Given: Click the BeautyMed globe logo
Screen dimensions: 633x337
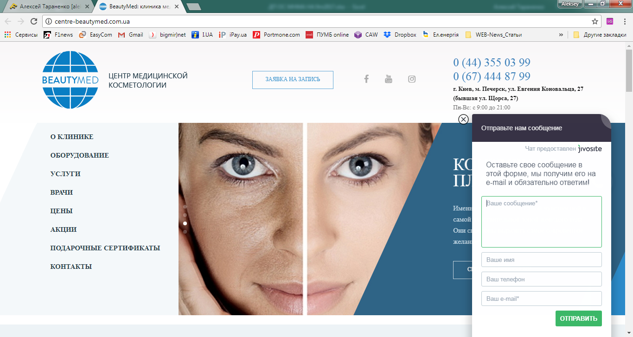Looking at the screenshot, I should 70,80.
